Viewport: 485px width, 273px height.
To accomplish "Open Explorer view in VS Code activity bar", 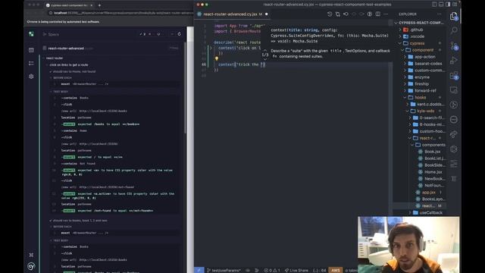I will pos(454,16).
